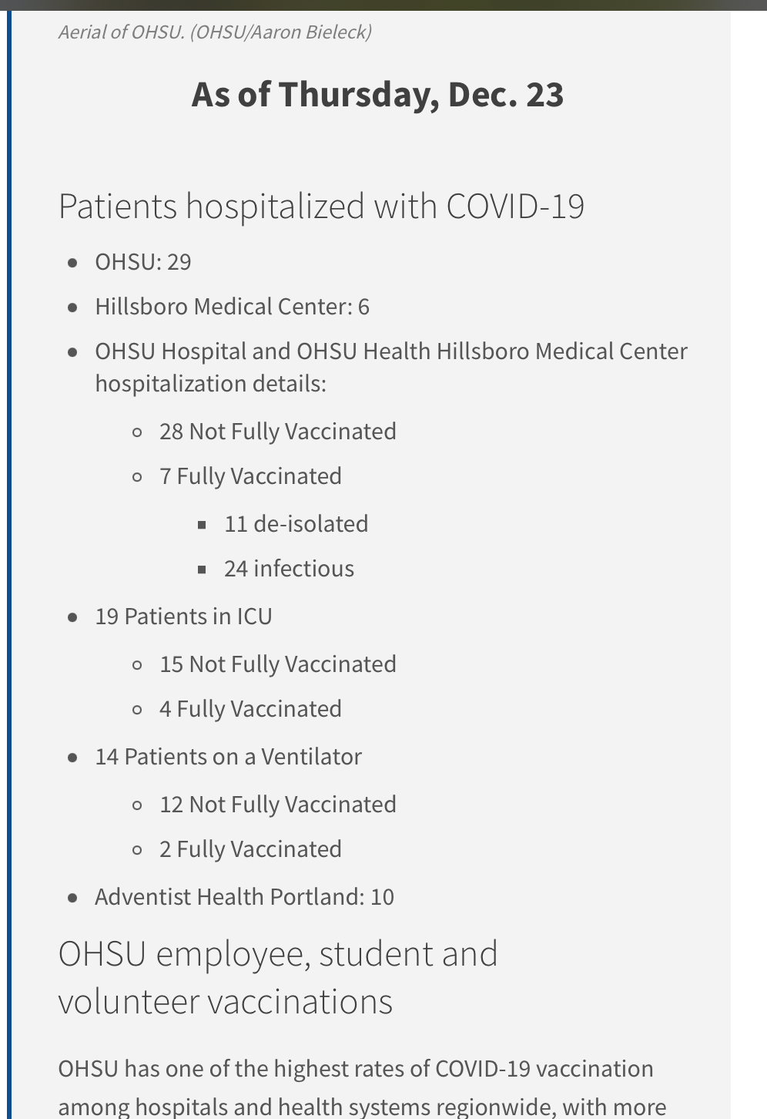Select the 'Adventist Health Portland: 10' item
The width and height of the screenshot is (767, 1119).
[x=244, y=897]
